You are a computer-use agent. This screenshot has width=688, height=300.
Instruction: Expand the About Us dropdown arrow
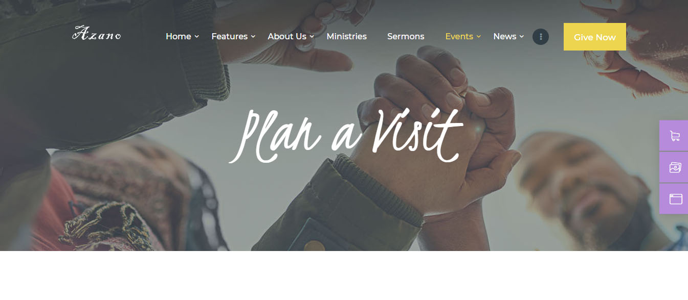click(312, 37)
